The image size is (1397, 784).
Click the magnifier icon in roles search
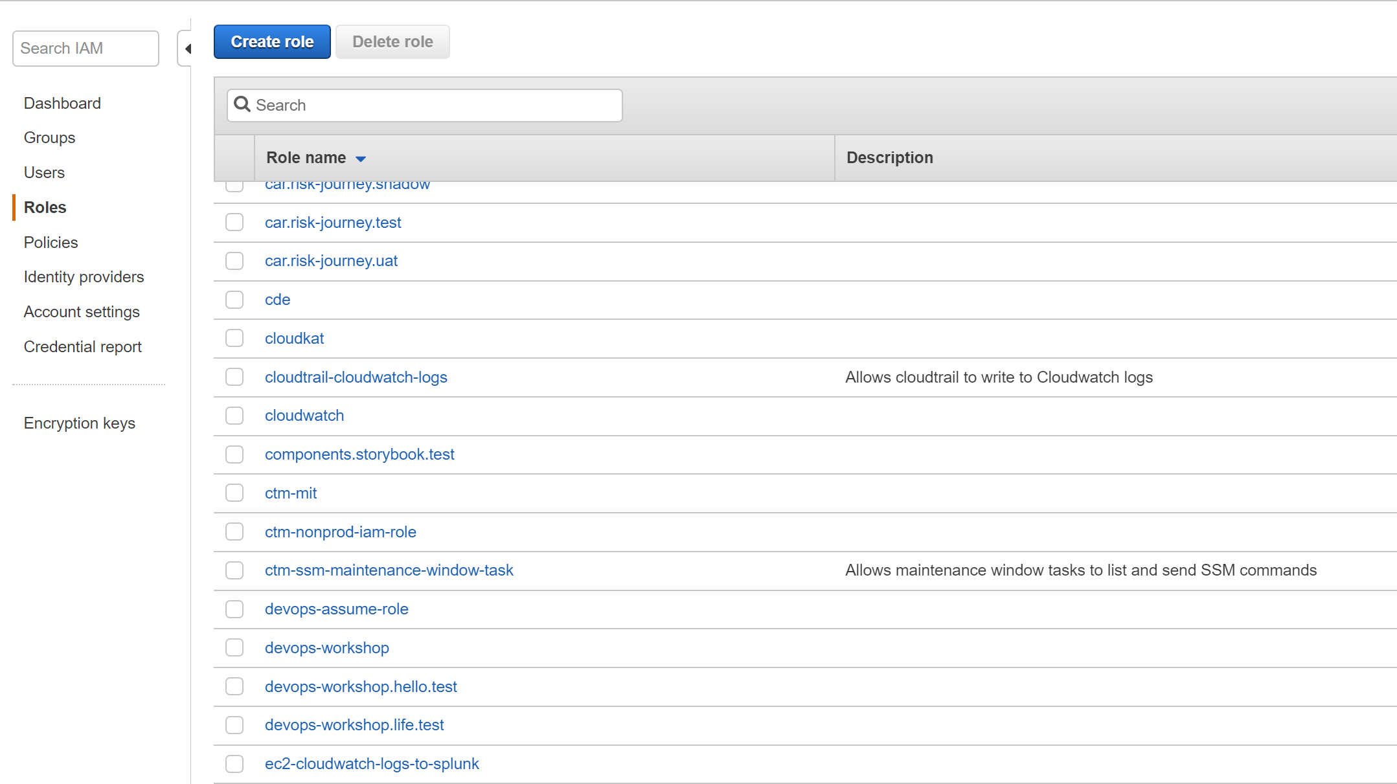point(242,104)
